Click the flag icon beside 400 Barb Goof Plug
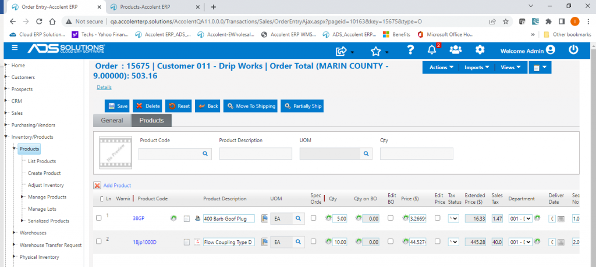Screen dimensions: 596x267 (264, 218)
